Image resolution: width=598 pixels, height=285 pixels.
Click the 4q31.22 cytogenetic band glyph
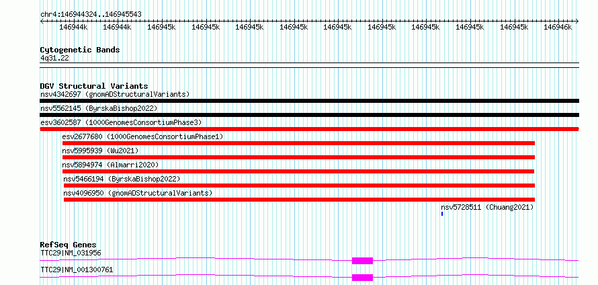click(309, 65)
